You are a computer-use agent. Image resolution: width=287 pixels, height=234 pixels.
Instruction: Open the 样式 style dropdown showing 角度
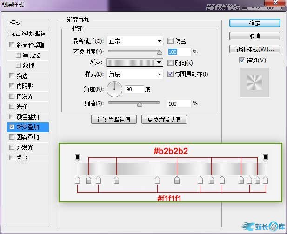pos(134,74)
